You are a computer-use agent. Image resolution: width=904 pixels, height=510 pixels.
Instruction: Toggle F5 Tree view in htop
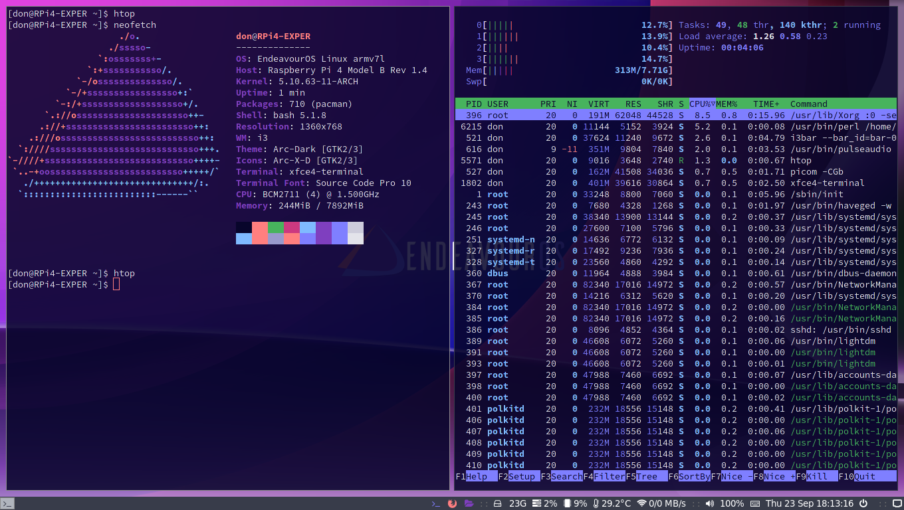[647, 476]
